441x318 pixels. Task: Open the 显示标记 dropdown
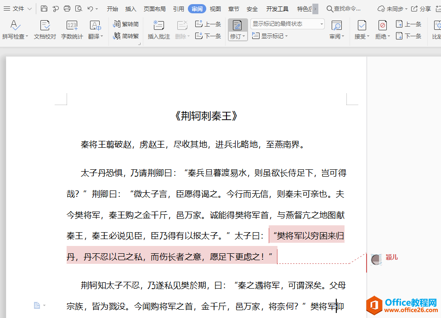coord(270,36)
